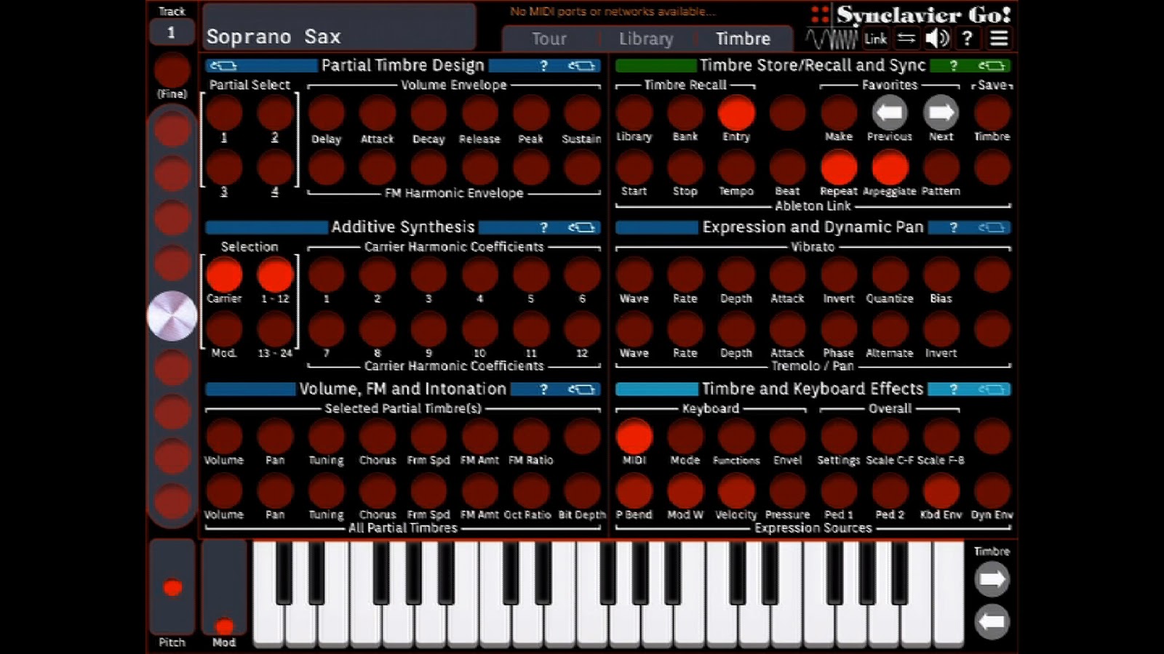Select the Timbre tab
1164x654 pixels.
(743, 39)
